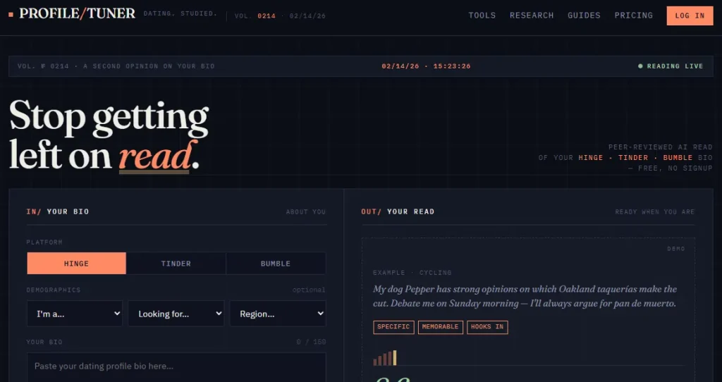Click the signal bar chart in demo
Viewport: 722px width, 382px height.
click(384, 357)
